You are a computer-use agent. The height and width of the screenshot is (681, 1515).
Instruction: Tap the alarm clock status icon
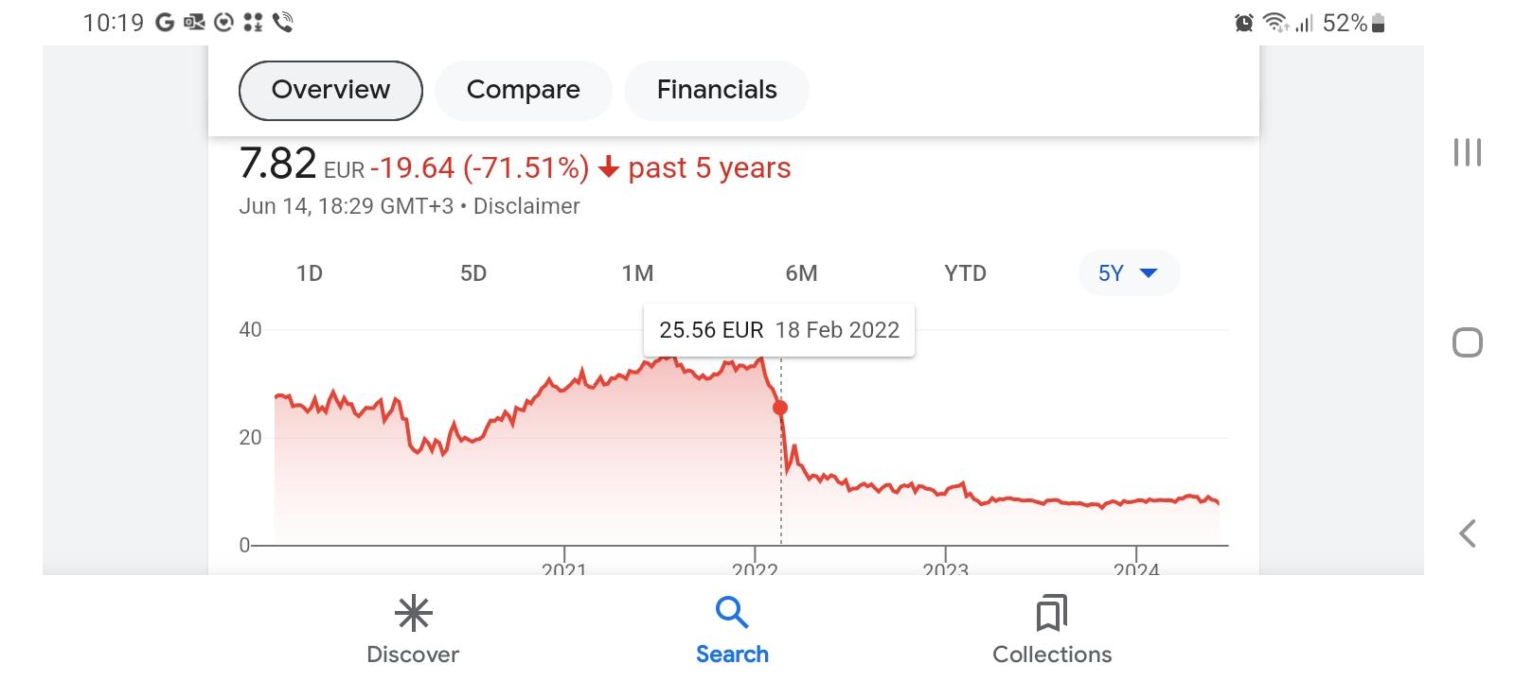[1244, 23]
